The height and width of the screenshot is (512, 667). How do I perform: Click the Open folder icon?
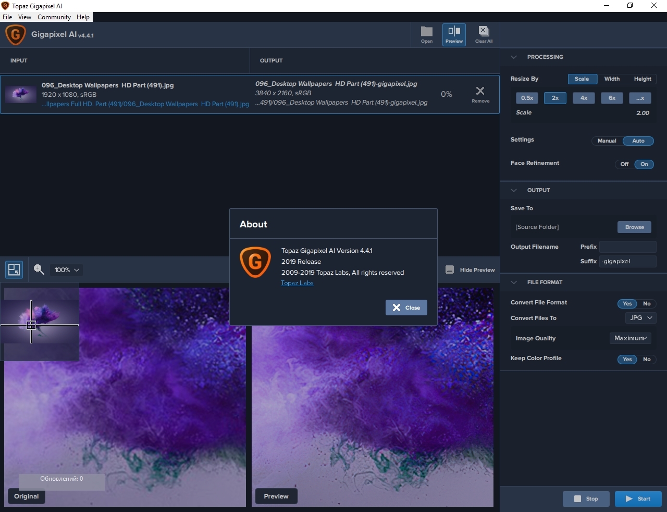tap(427, 35)
